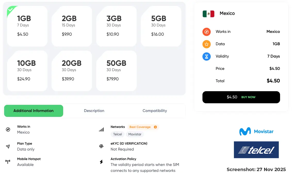Click the Mexico flag icon
The height and width of the screenshot is (177, 294).
point(208,14)
